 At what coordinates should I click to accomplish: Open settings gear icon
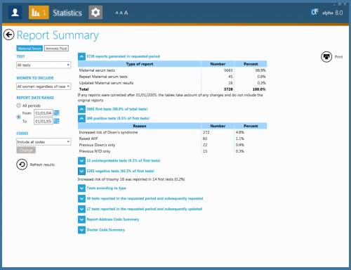tap(95, 12)
